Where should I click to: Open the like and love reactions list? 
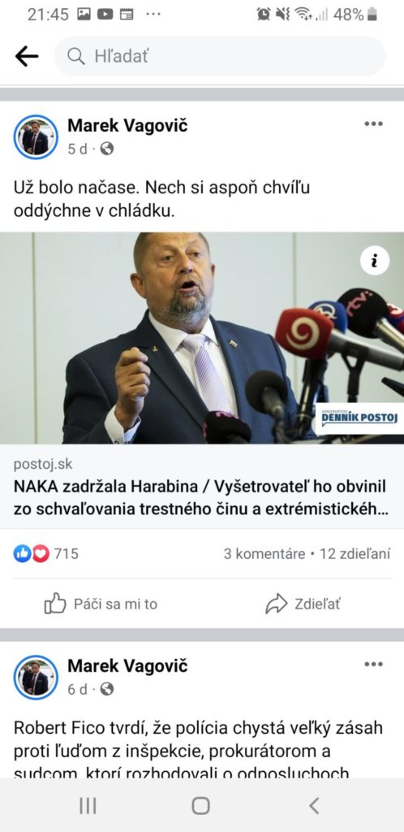(45, 554)
